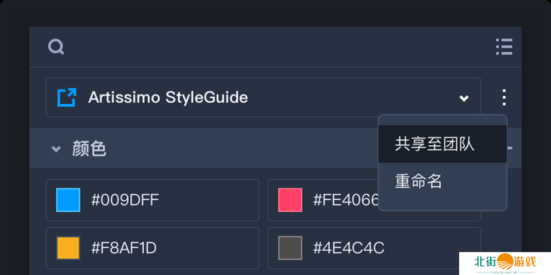Viewport: 551px width, 275px height.
Task: Pick the blue #009DFF color swatch
Action: [x=68, y=200]
